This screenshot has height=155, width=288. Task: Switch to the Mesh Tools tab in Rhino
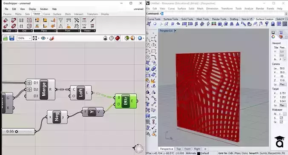tap(203, 19)
